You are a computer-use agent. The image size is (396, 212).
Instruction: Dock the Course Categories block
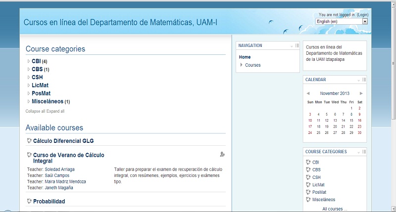click(364, 152)
